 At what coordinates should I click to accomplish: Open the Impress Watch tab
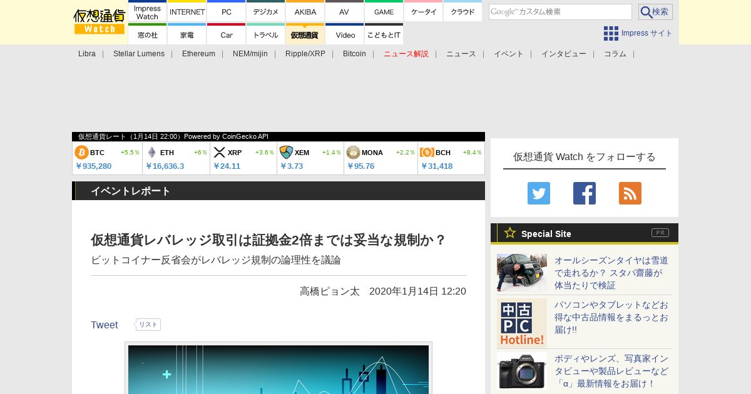147,12
